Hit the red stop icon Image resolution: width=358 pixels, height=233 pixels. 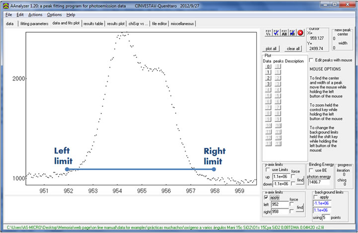[300, 33]
